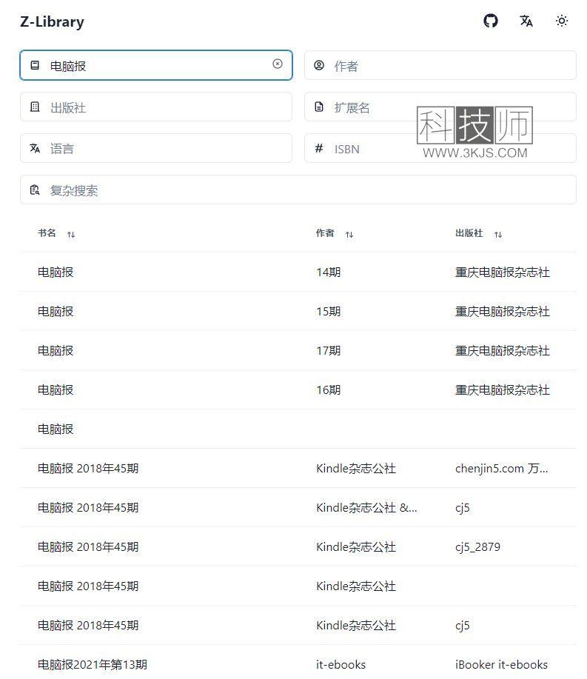587x679 pixels.
Task: Click the 作者 author input field
Action: click(440, 65)
